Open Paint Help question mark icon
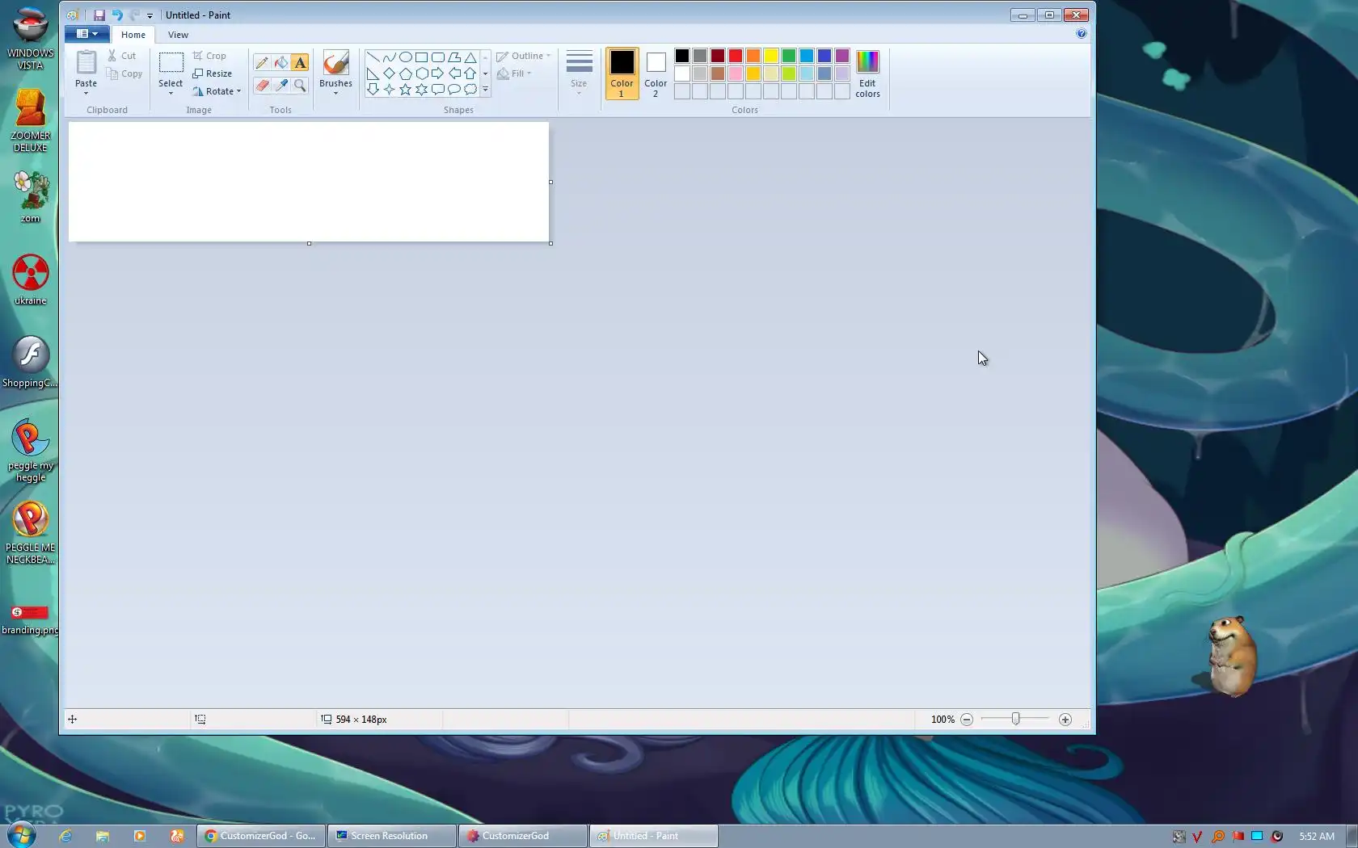 coord(1081,34)
